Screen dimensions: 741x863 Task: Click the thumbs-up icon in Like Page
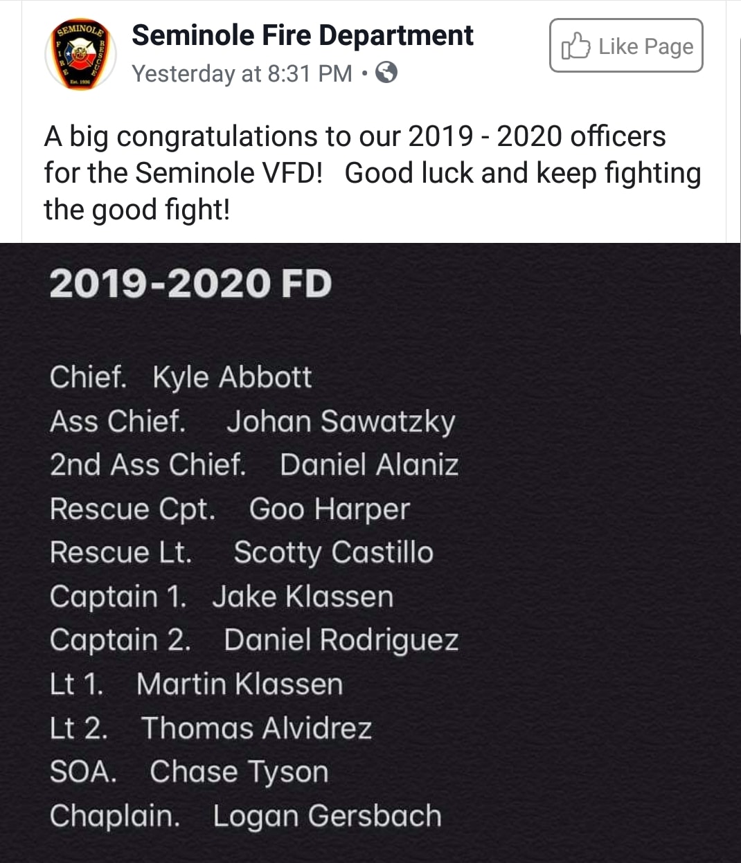click(575, 46)
